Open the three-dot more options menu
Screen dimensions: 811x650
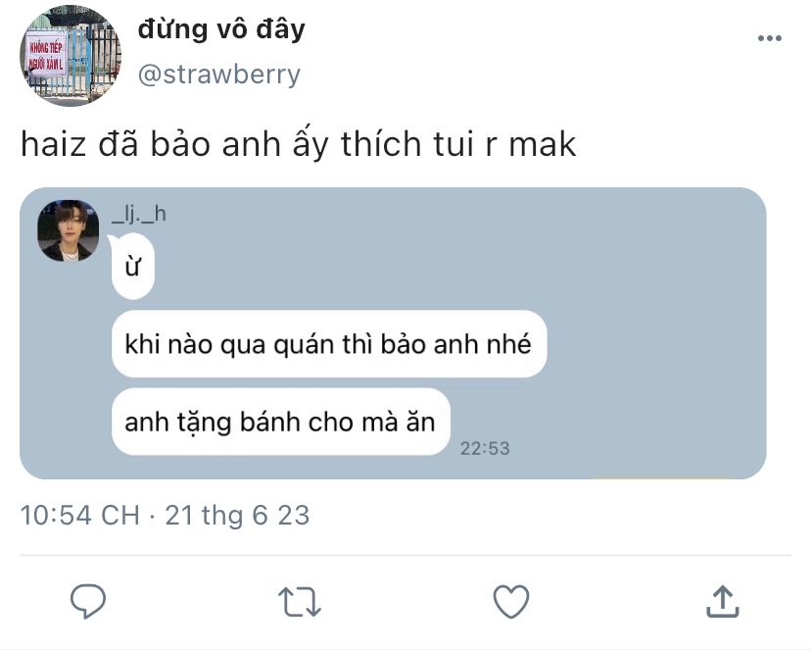click(x=770, y=38)
